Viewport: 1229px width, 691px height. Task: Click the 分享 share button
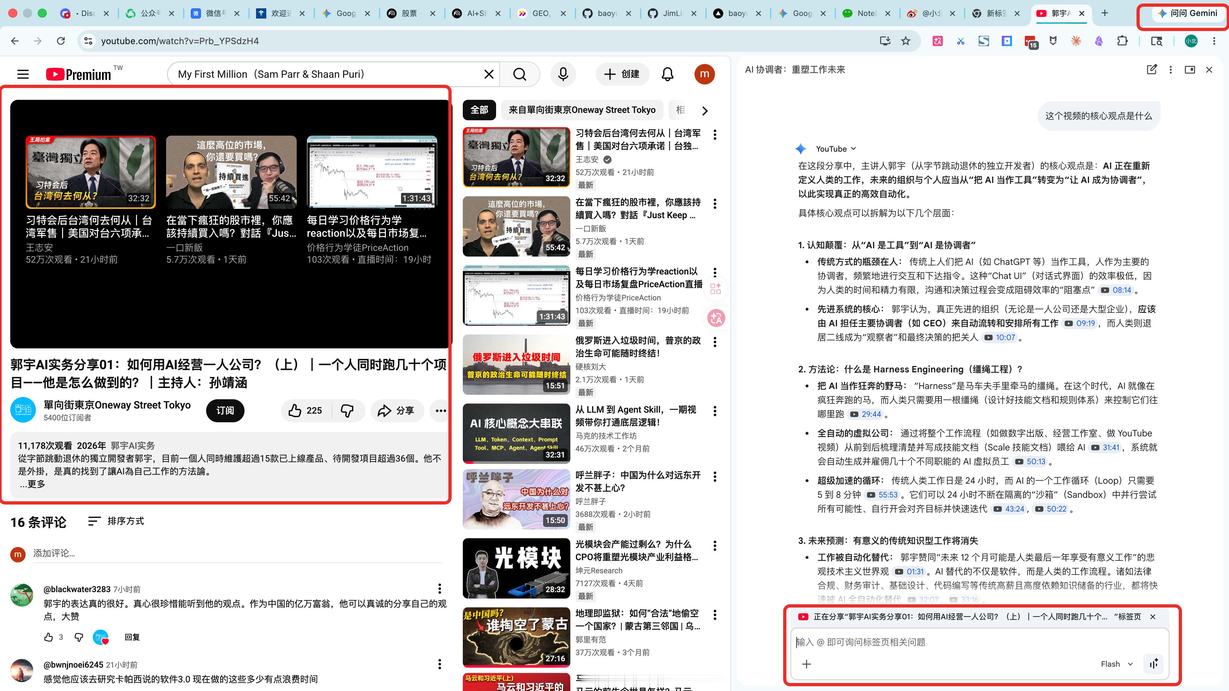(x=397, y=410)
